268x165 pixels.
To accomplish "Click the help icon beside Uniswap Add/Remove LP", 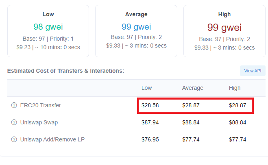I will click(x=14, y=139).
